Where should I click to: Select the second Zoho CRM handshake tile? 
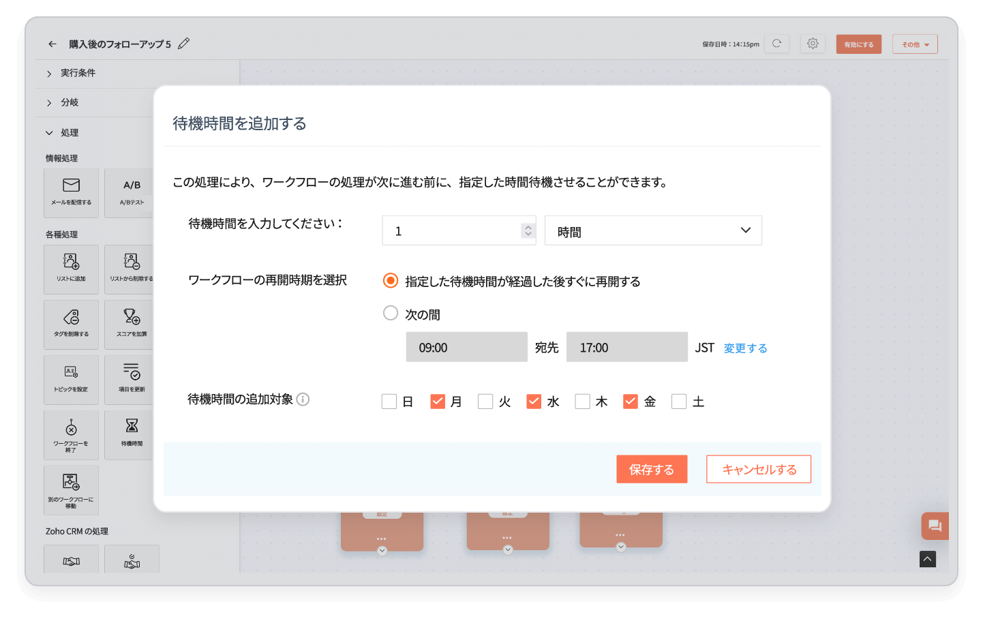(132, 559)
